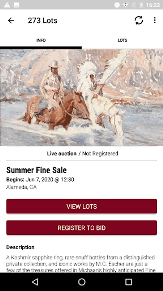Click the Summer Fine Sale heading
Screen dimensions: 163x291
tap(36, 170)
